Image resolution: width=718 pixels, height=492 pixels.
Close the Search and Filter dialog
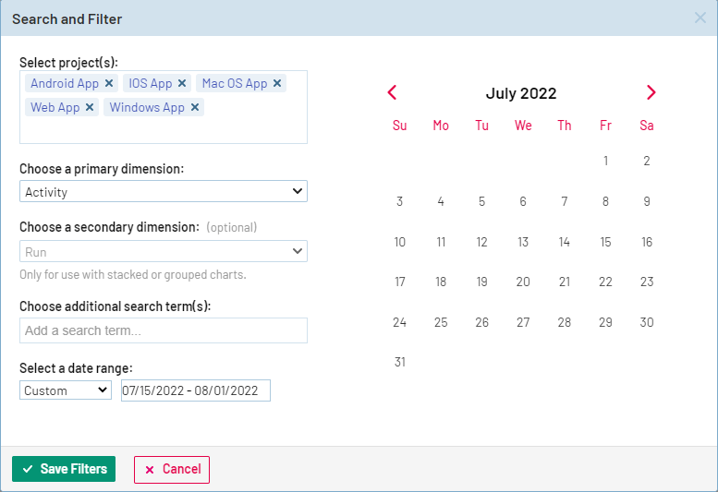click(x=700, y=18)
